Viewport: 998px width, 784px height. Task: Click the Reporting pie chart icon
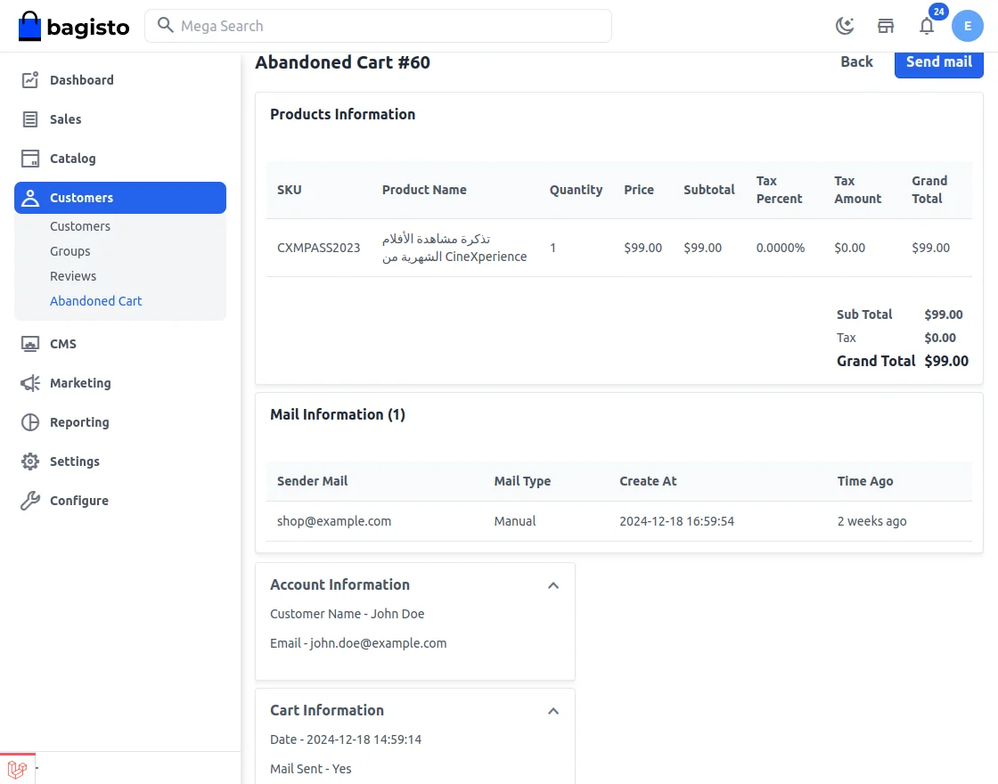pyautogui.click(x=30, y=422)
